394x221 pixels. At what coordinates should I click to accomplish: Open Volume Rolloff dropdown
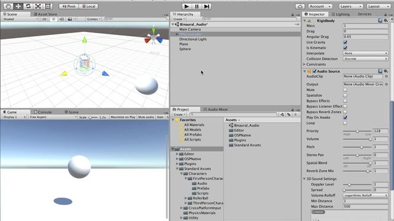pyautogui.click(x=365, y=195)
